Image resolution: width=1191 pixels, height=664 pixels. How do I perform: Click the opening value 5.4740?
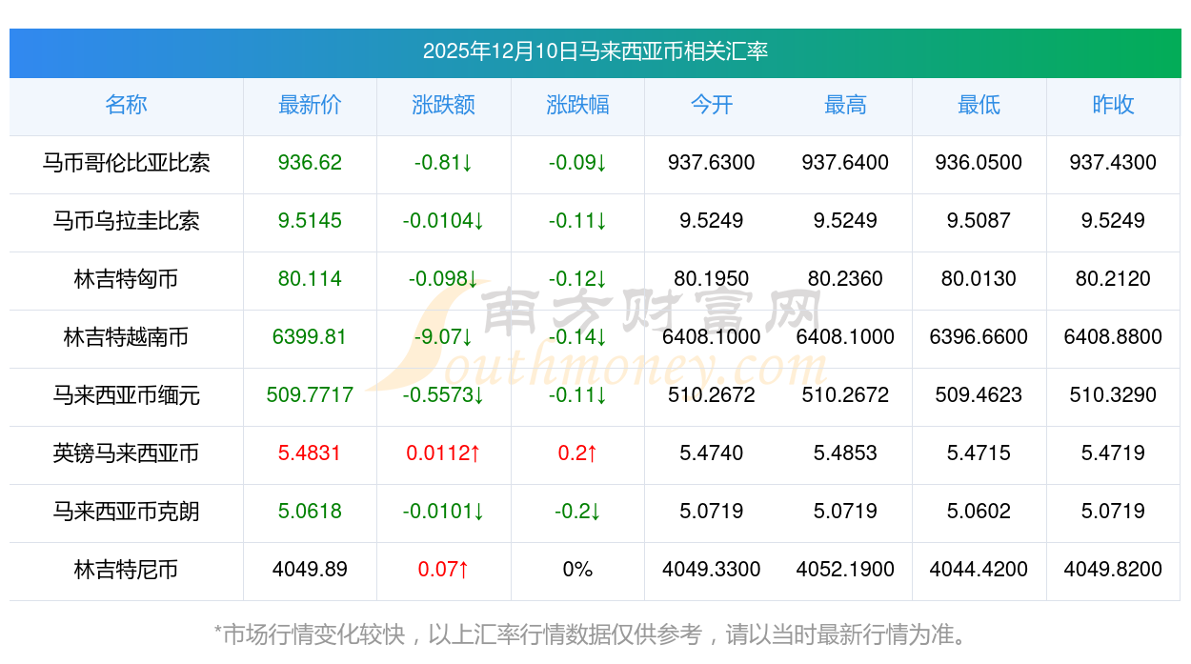(x=712, y=453)
